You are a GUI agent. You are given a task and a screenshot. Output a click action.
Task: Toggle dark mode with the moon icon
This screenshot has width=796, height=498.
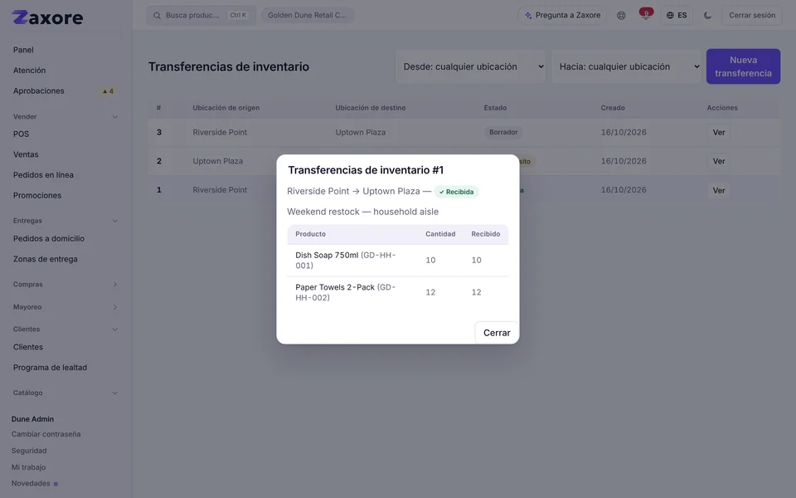click(707, 15)
